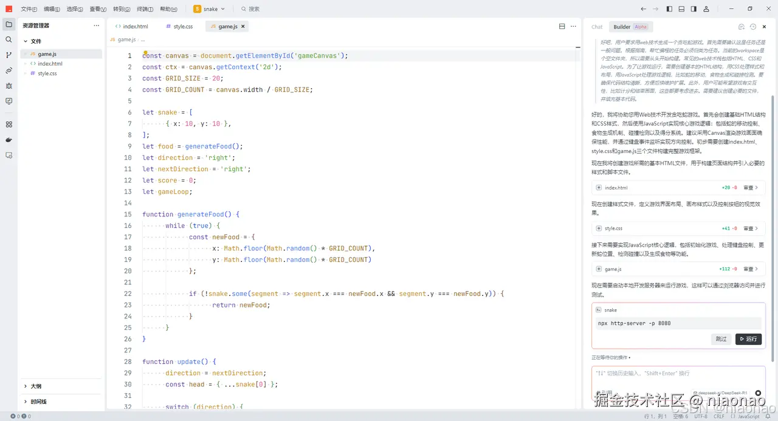
Task: Toggle the right AI sidebar layout icon
Action: tap(694, 9)
